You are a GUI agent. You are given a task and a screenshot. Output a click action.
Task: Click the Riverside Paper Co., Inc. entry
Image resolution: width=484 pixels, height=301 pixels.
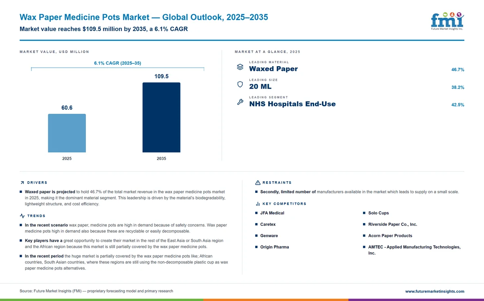tap(392, 224)
